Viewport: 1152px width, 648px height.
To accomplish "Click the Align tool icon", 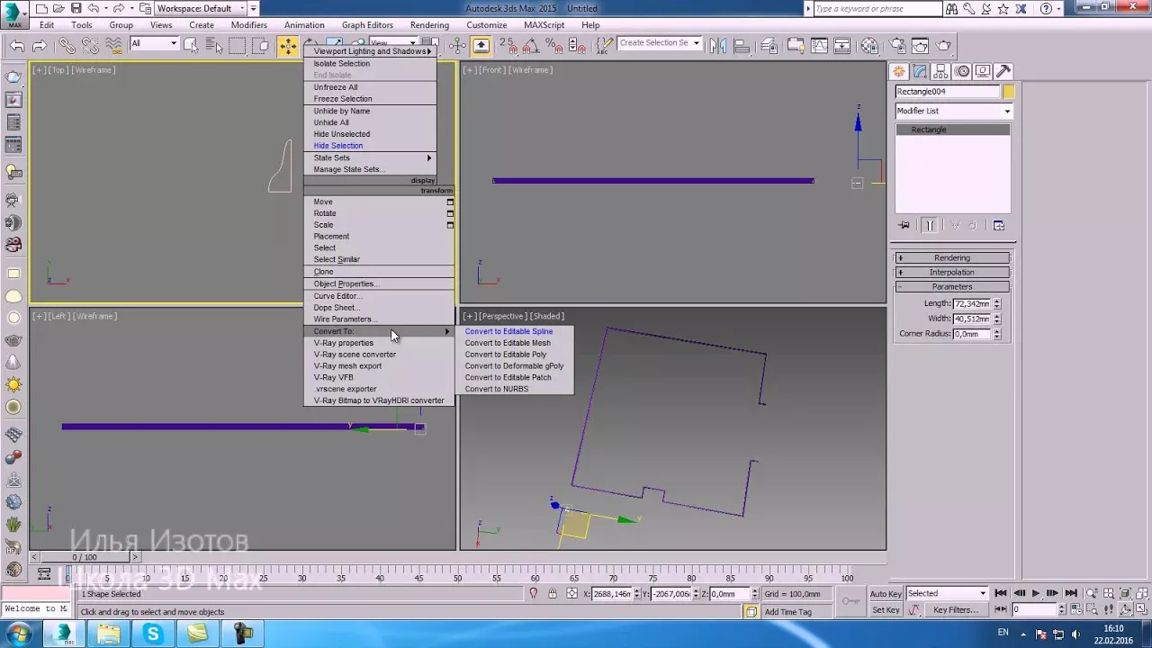I will click(742, 46).
